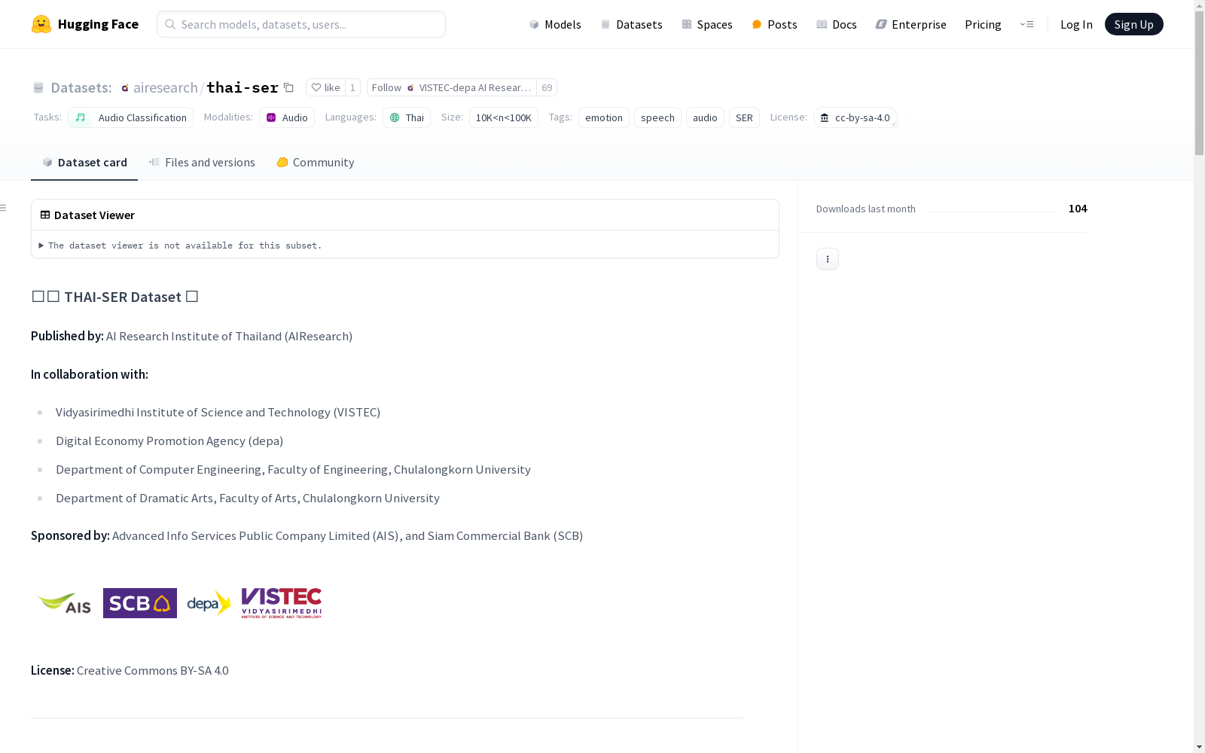Select the SER tag

point(744,117)
